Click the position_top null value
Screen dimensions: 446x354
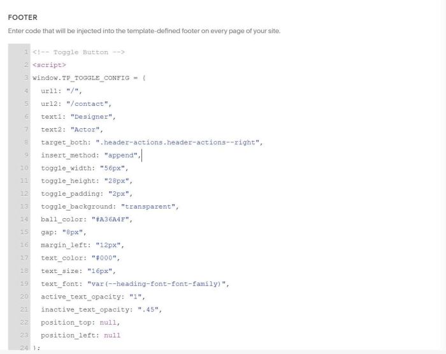(109, 322)
